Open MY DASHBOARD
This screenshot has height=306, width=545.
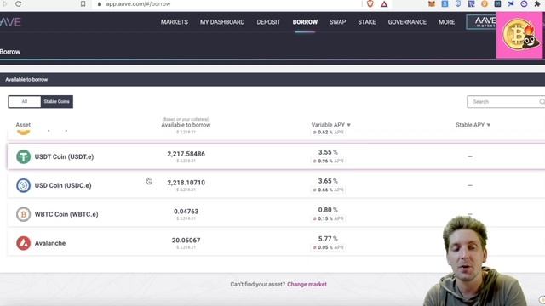[222, 22]
